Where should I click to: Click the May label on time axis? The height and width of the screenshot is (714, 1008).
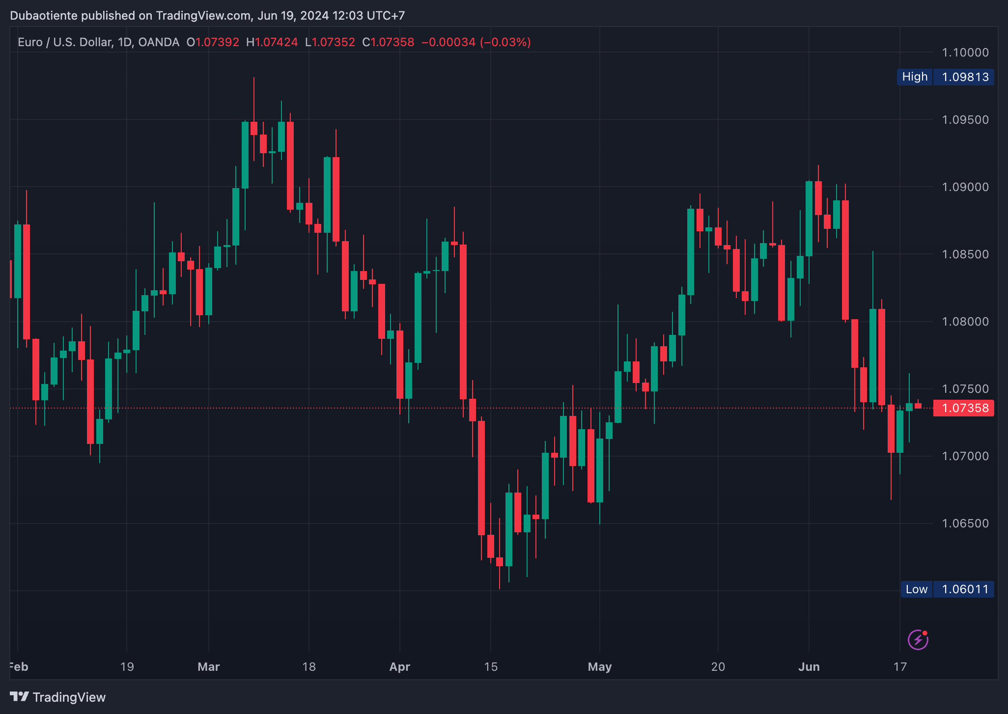[x=600, y=667]
